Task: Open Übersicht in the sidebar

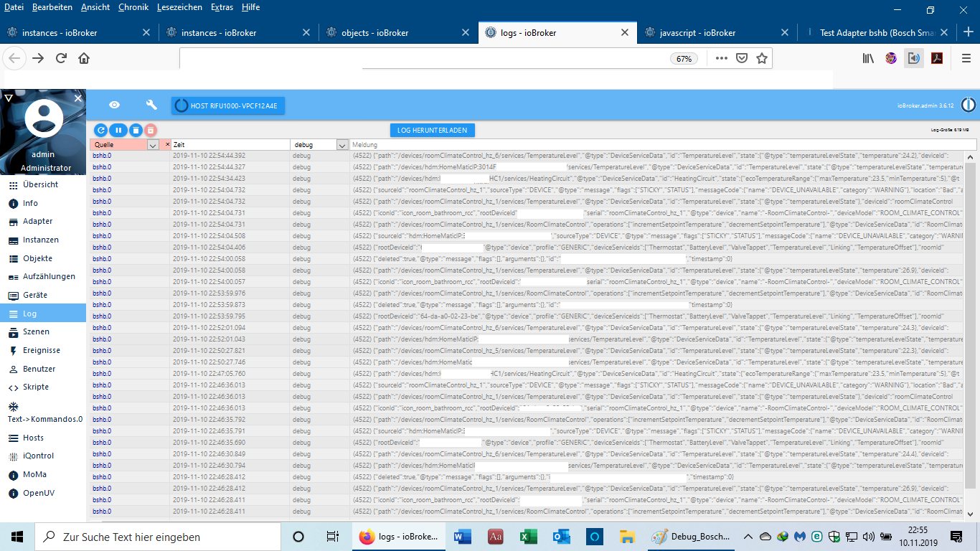Action: click(x=43, y=184)
